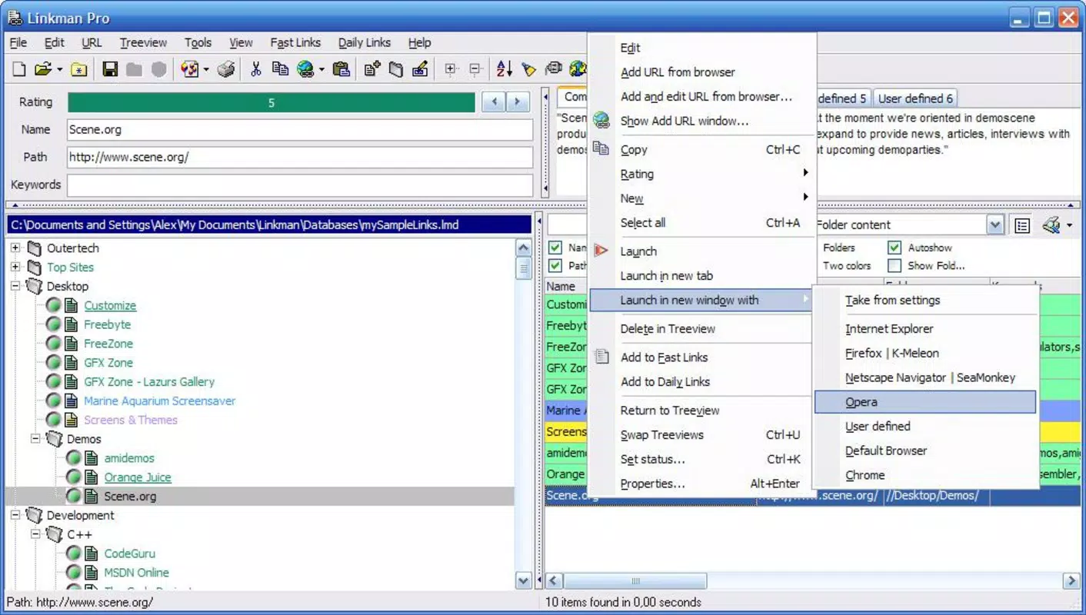
Task: Open the Orange Juice link in tree
Action: (138, 477)
